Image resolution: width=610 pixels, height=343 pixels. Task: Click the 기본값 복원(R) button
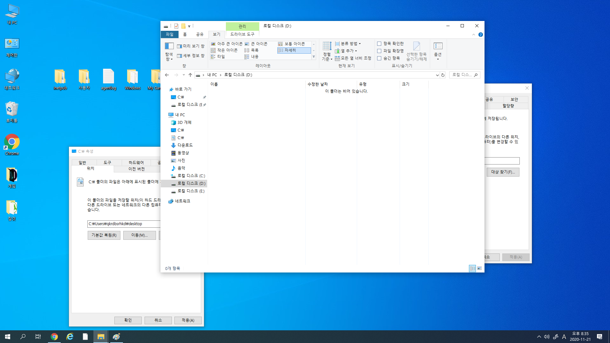[104, 235]
